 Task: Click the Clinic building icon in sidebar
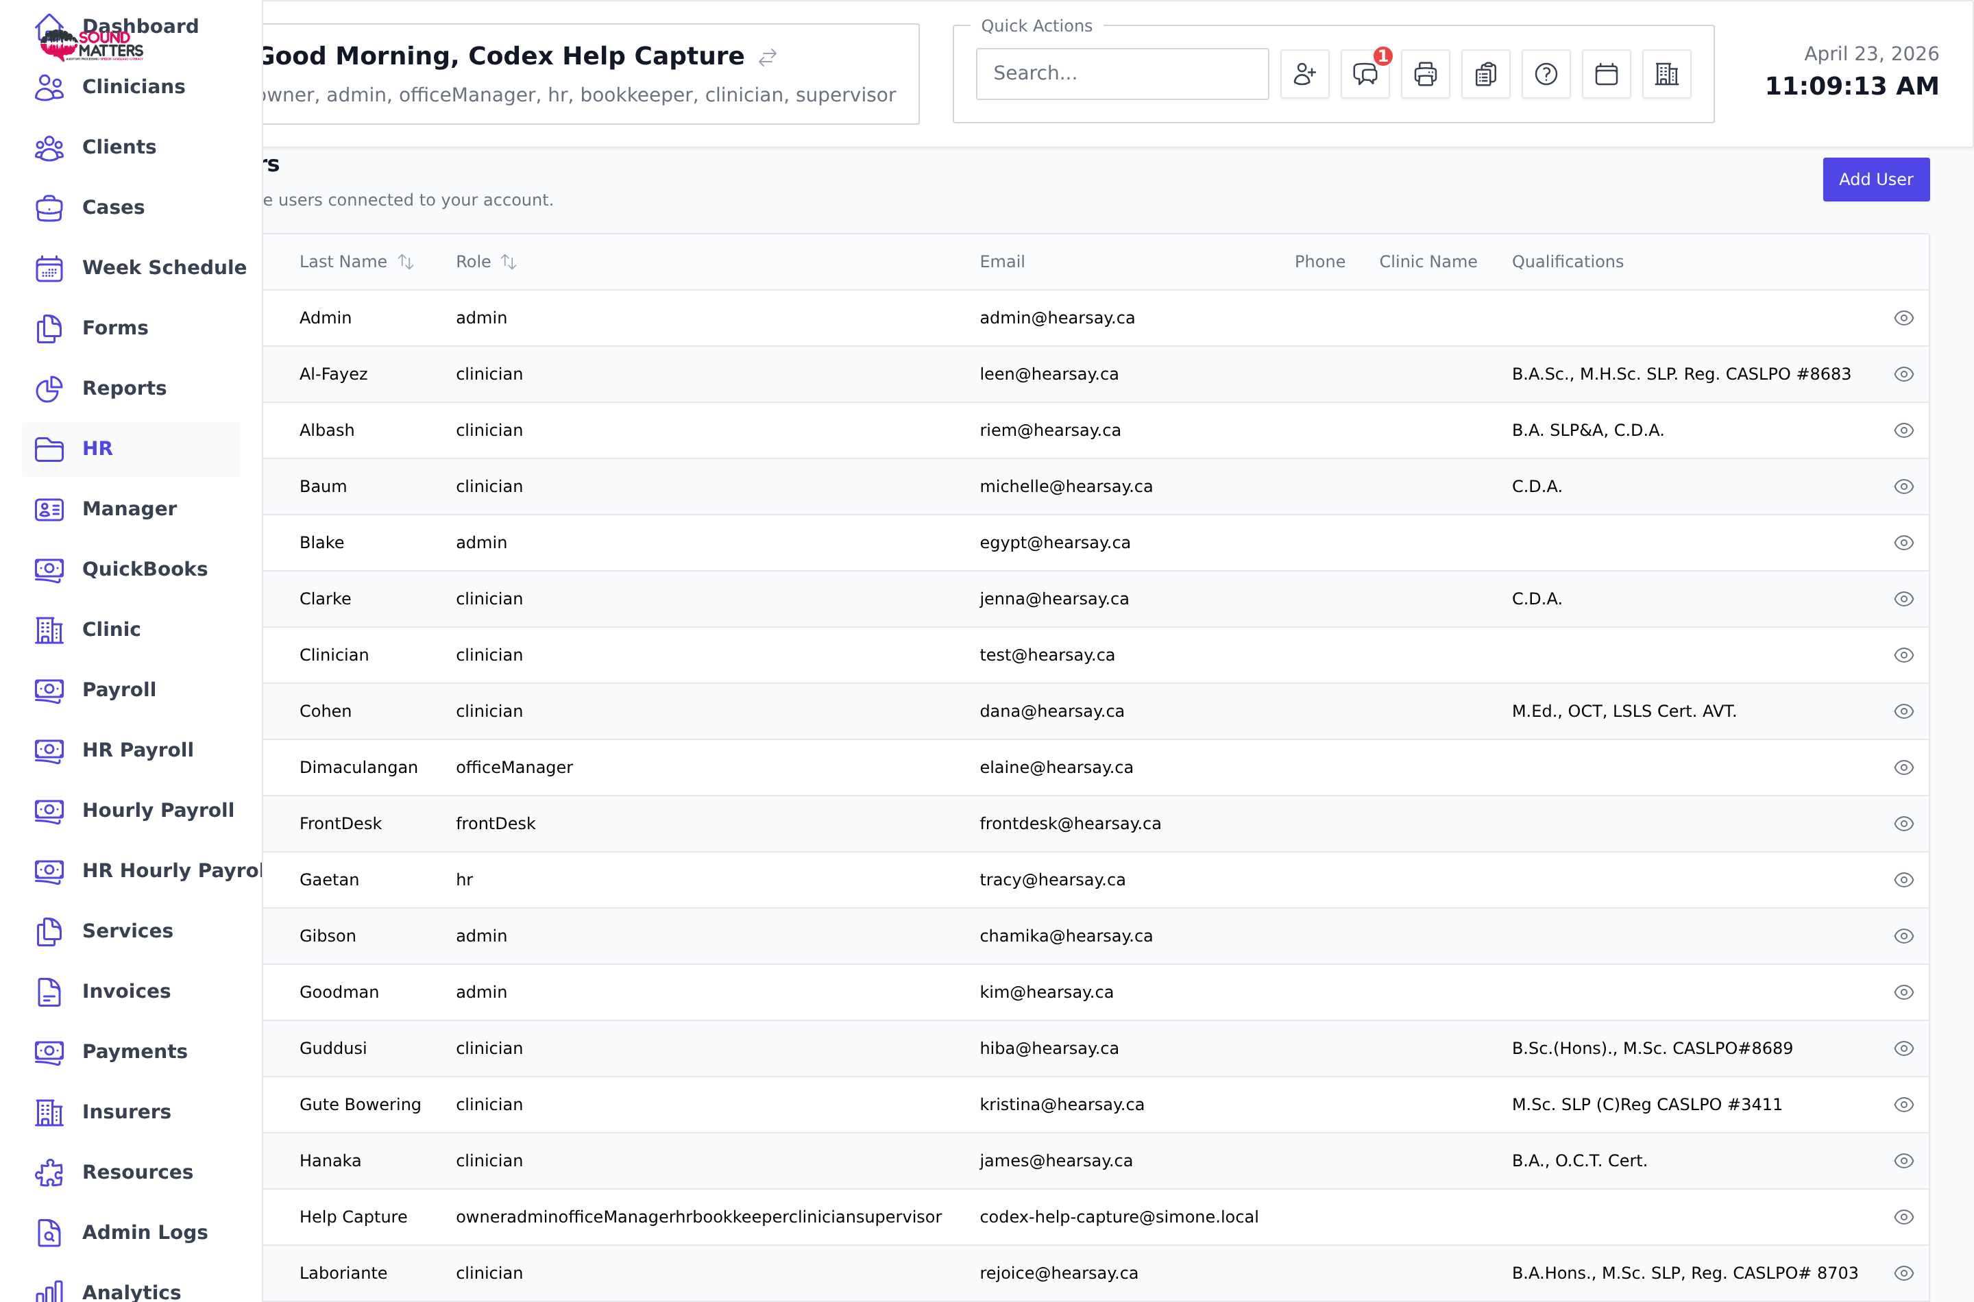pyautogui.click(x=49, y=630)
